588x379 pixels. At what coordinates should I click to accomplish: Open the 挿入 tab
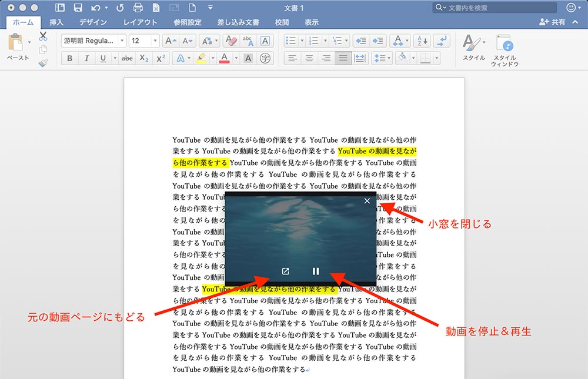pos(56,22)
